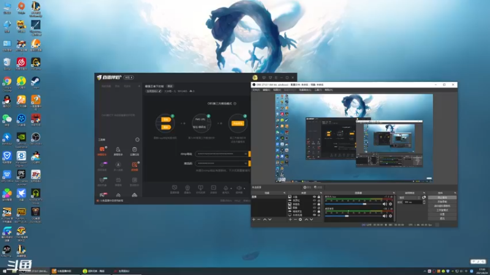Remove selected source with the minus icon

pos(295,219)
